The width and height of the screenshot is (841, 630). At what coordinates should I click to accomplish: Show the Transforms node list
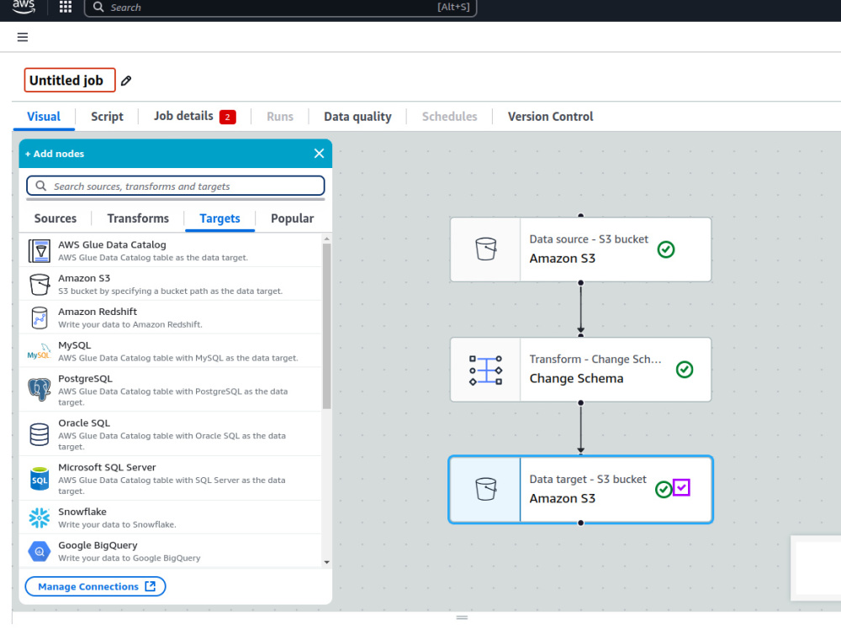[138, 218]
